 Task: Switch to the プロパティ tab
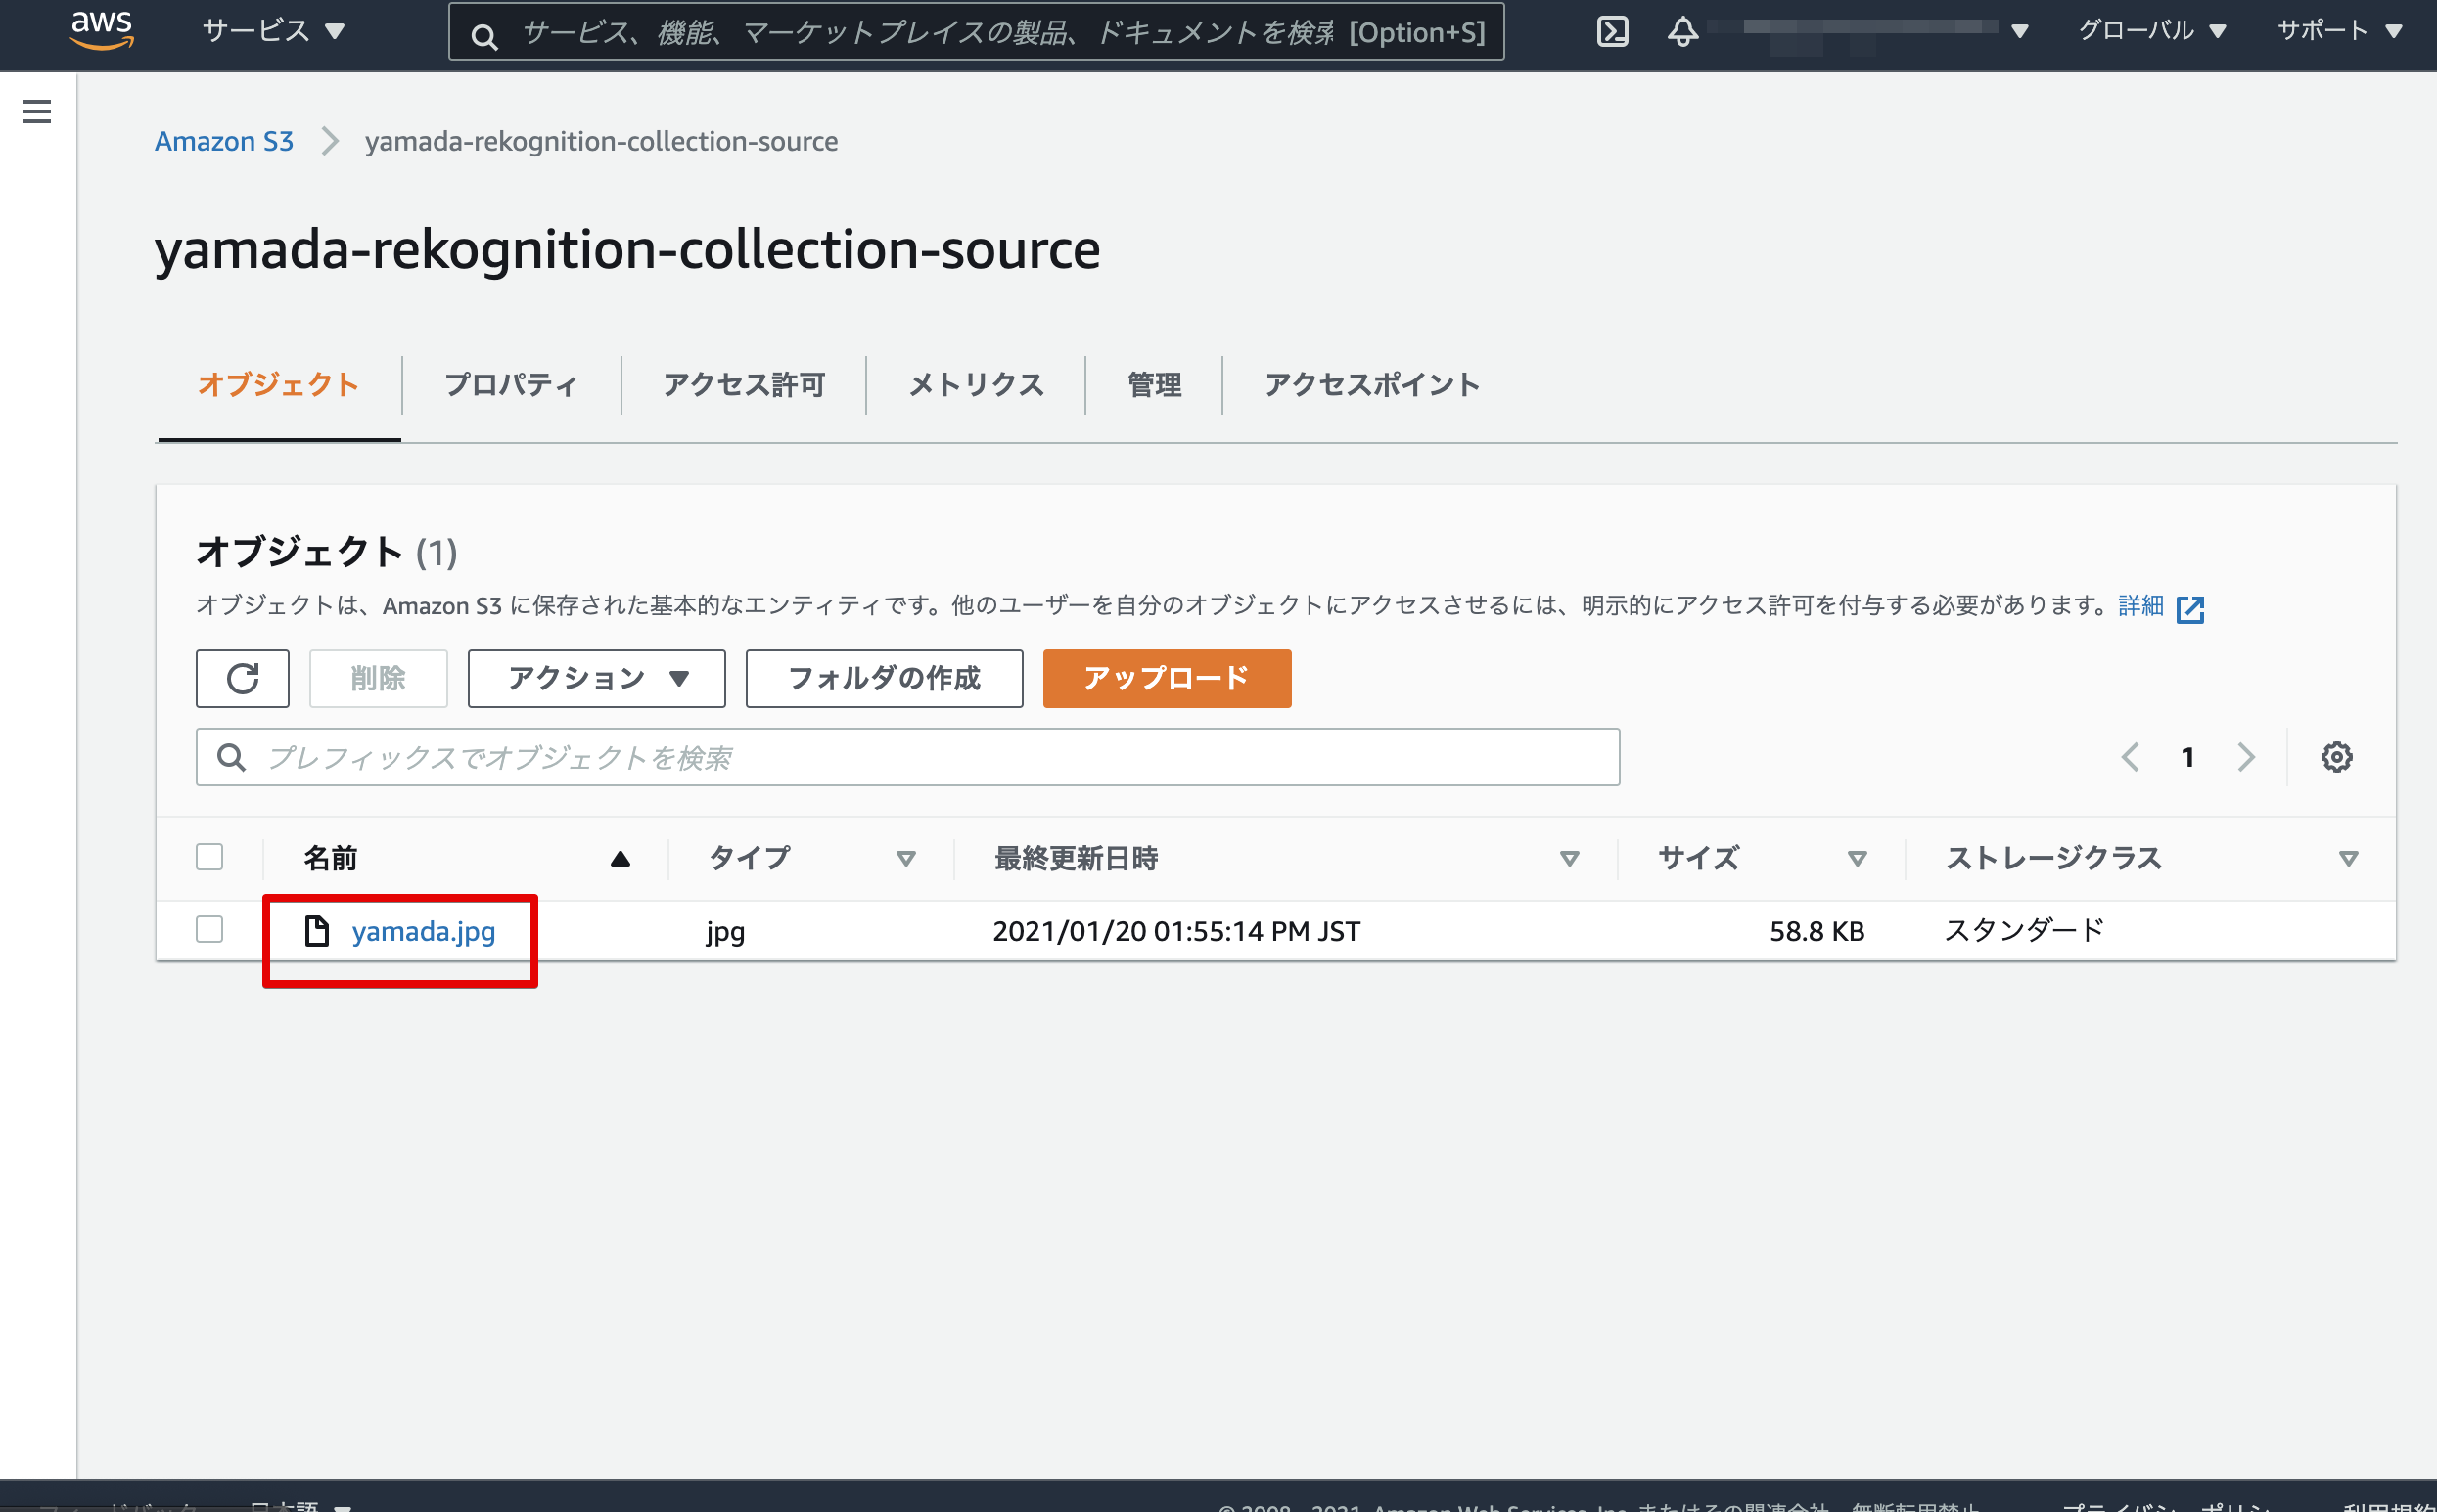pyautogui.click(x=510, y=385)
